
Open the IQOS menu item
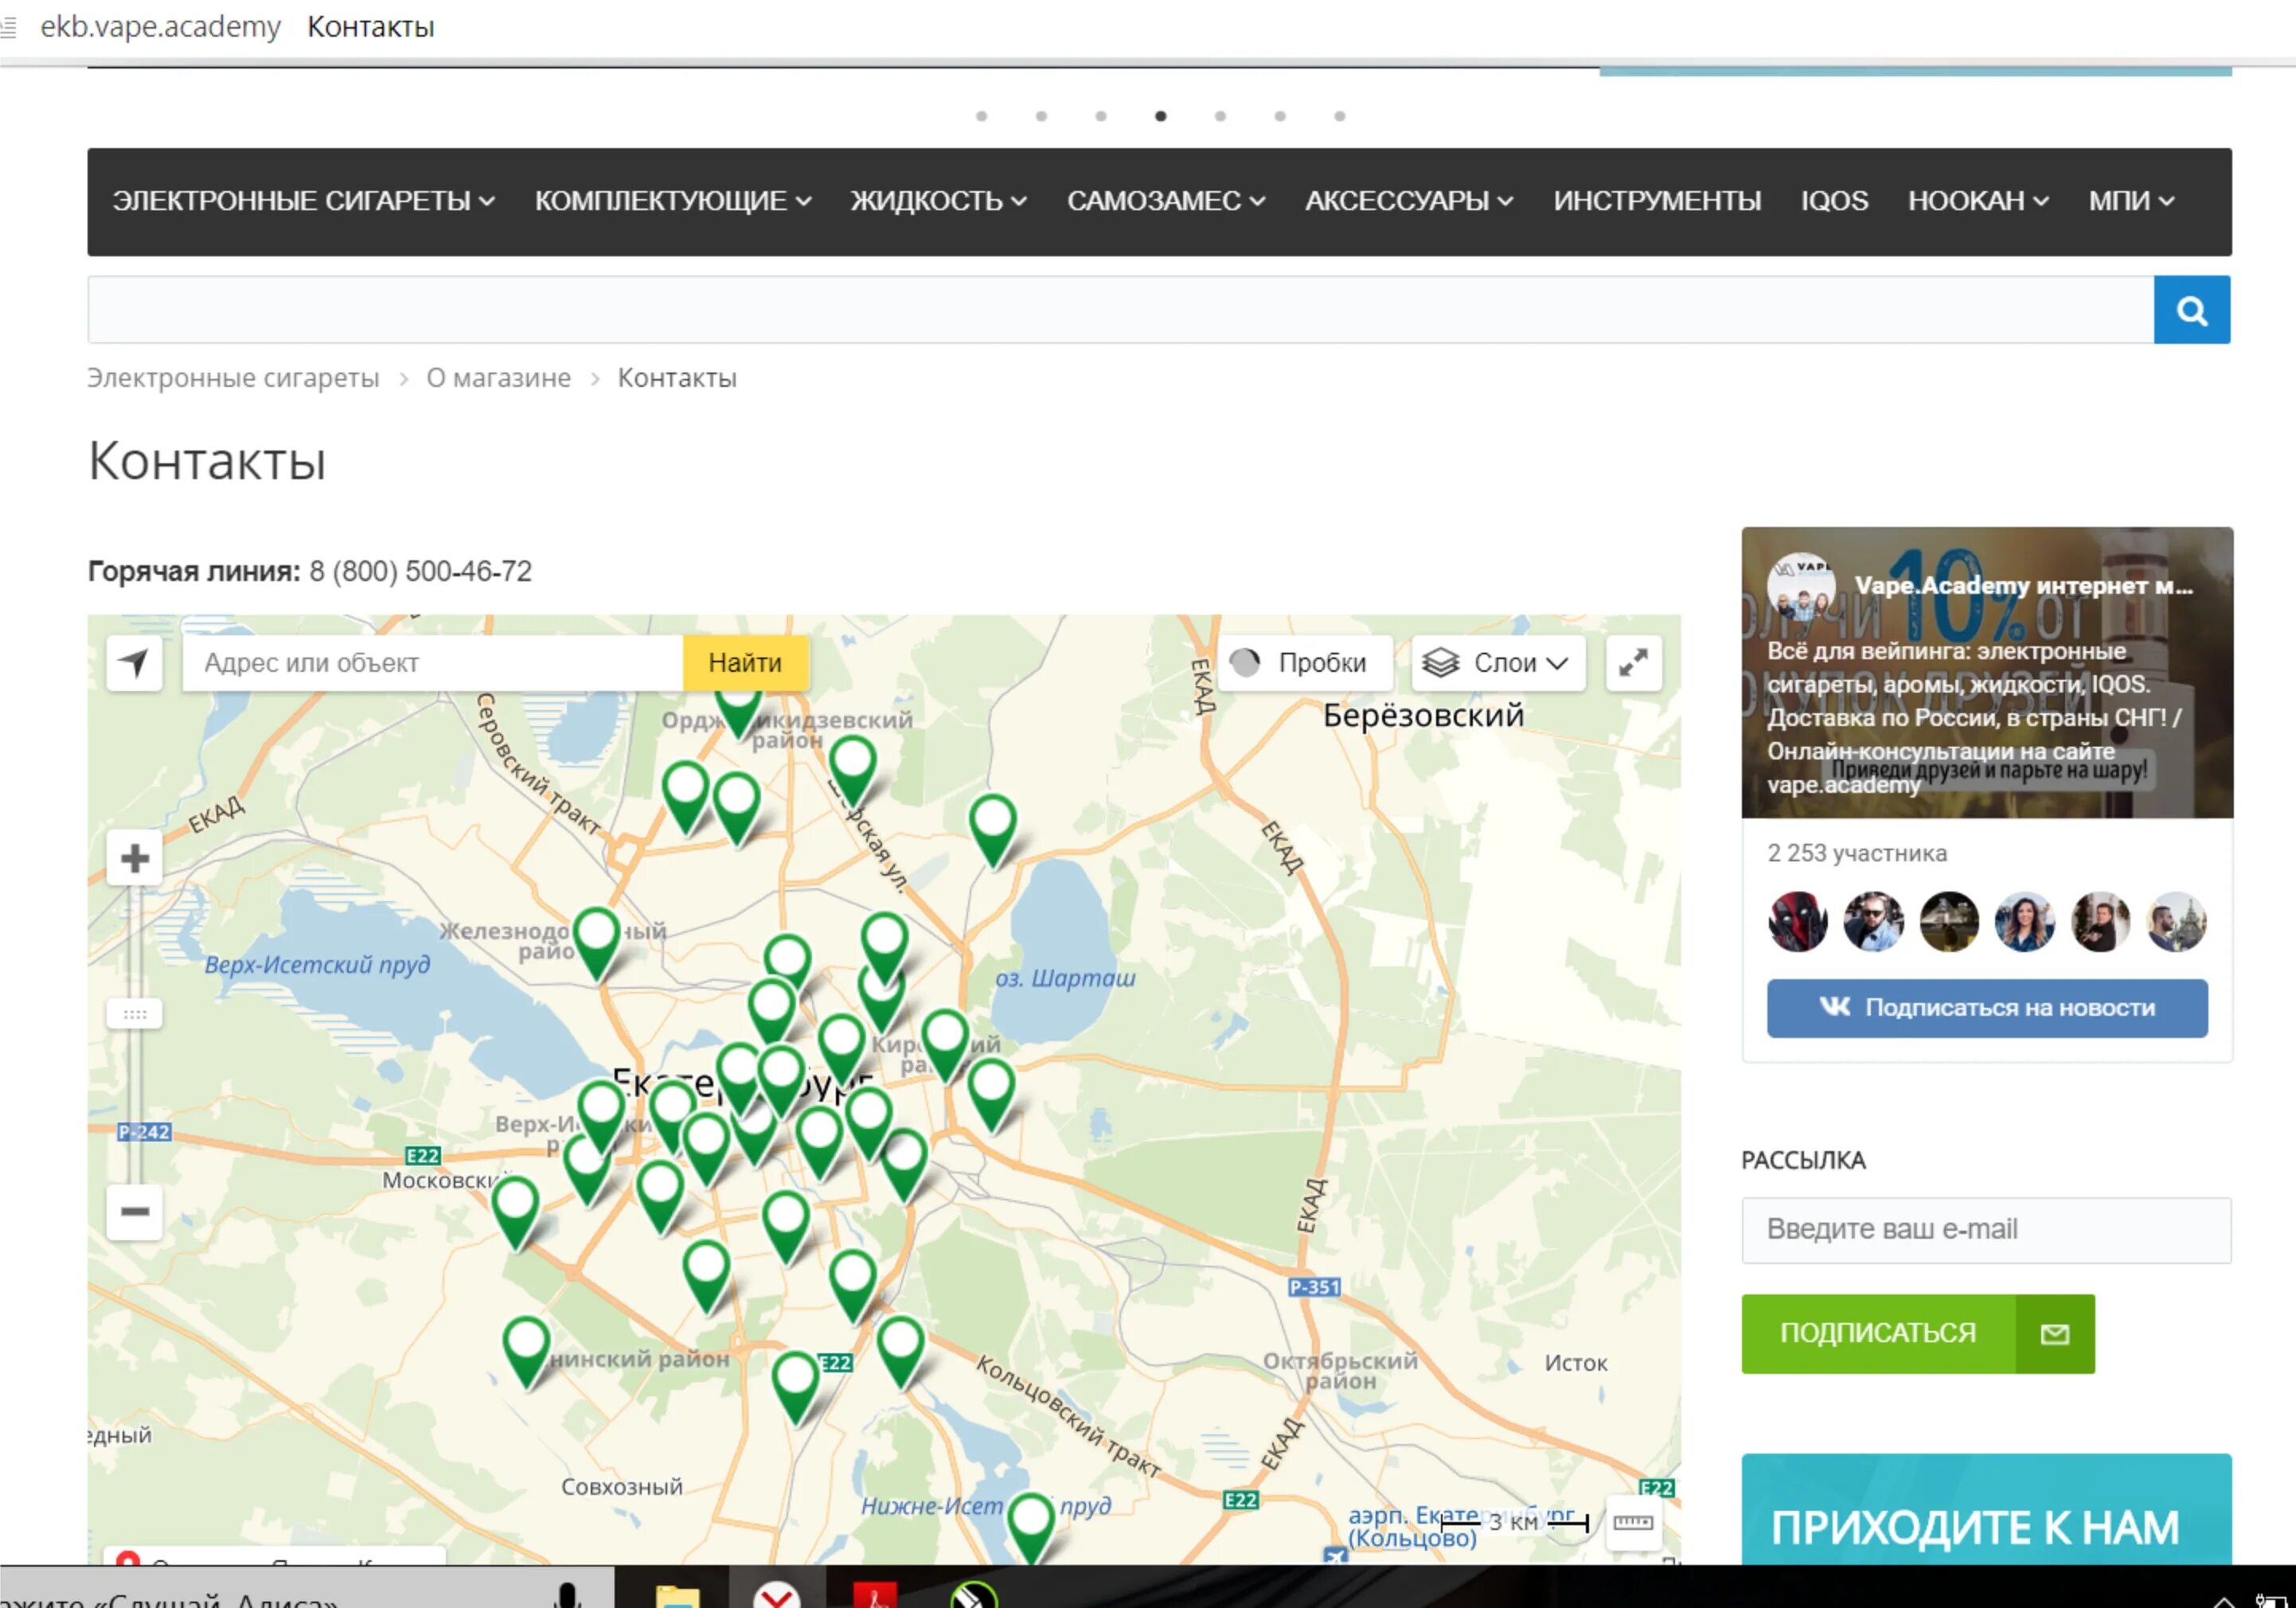click(1834, 201)
